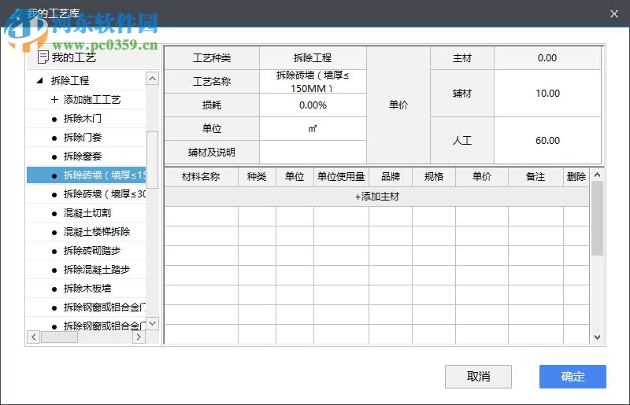Click the 我的工艺 document icon
This screenshot has width=630, height=405.
(x=43, y=57)
